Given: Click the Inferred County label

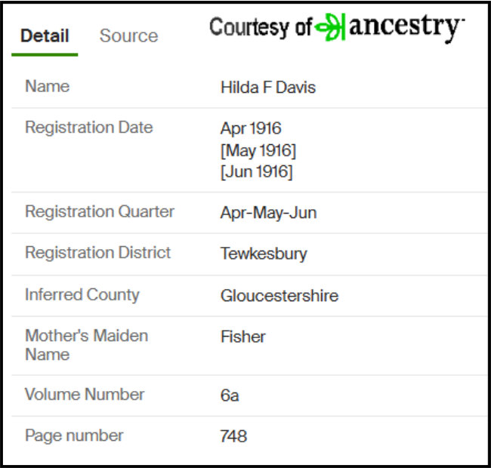Looking at the screenshot, I should (82, 295).
